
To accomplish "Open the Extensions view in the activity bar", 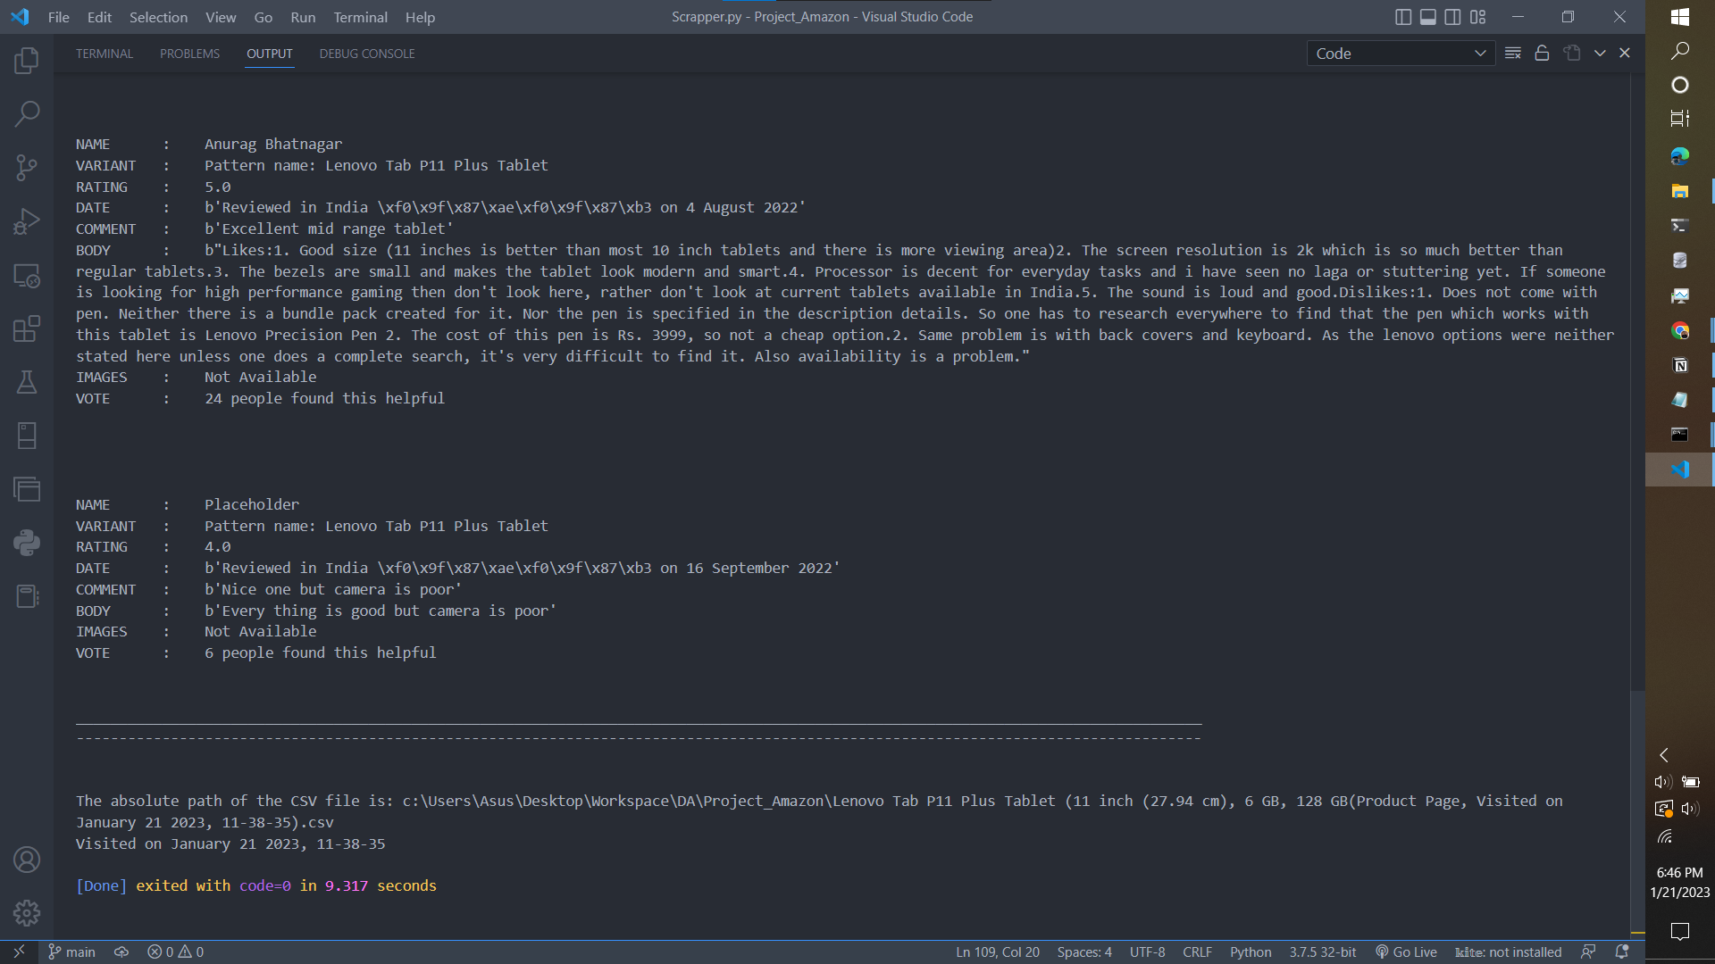I will (x=27, y=328).
